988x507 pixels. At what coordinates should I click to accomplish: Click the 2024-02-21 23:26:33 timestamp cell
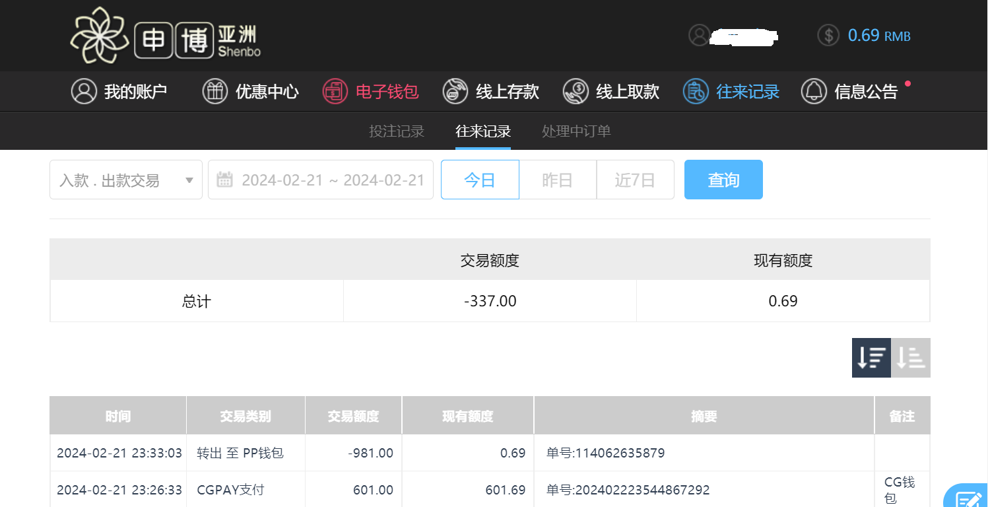(119, 490)
